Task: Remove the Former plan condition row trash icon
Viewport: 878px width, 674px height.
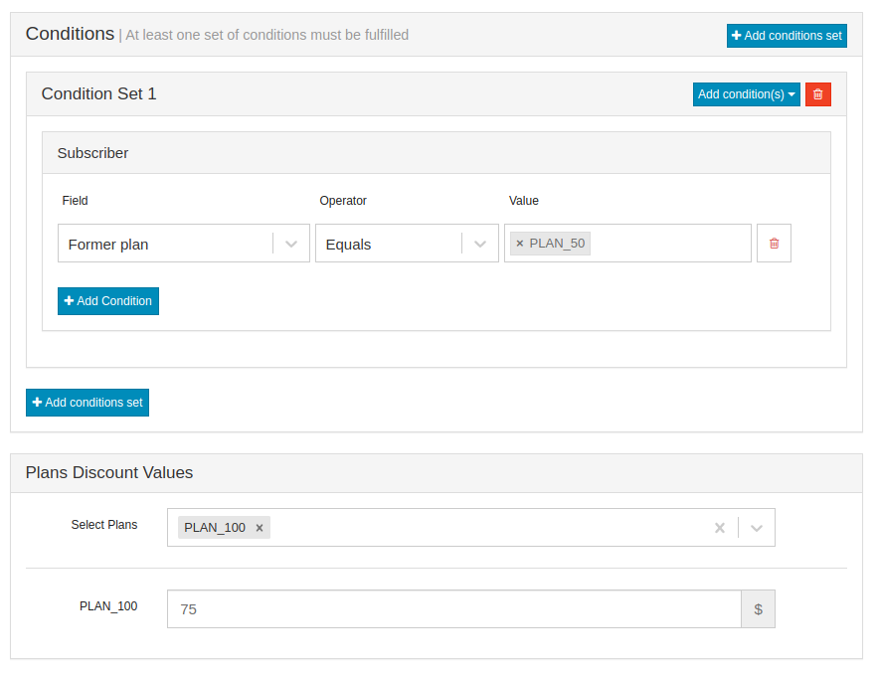Action: [x=774, y=243]
